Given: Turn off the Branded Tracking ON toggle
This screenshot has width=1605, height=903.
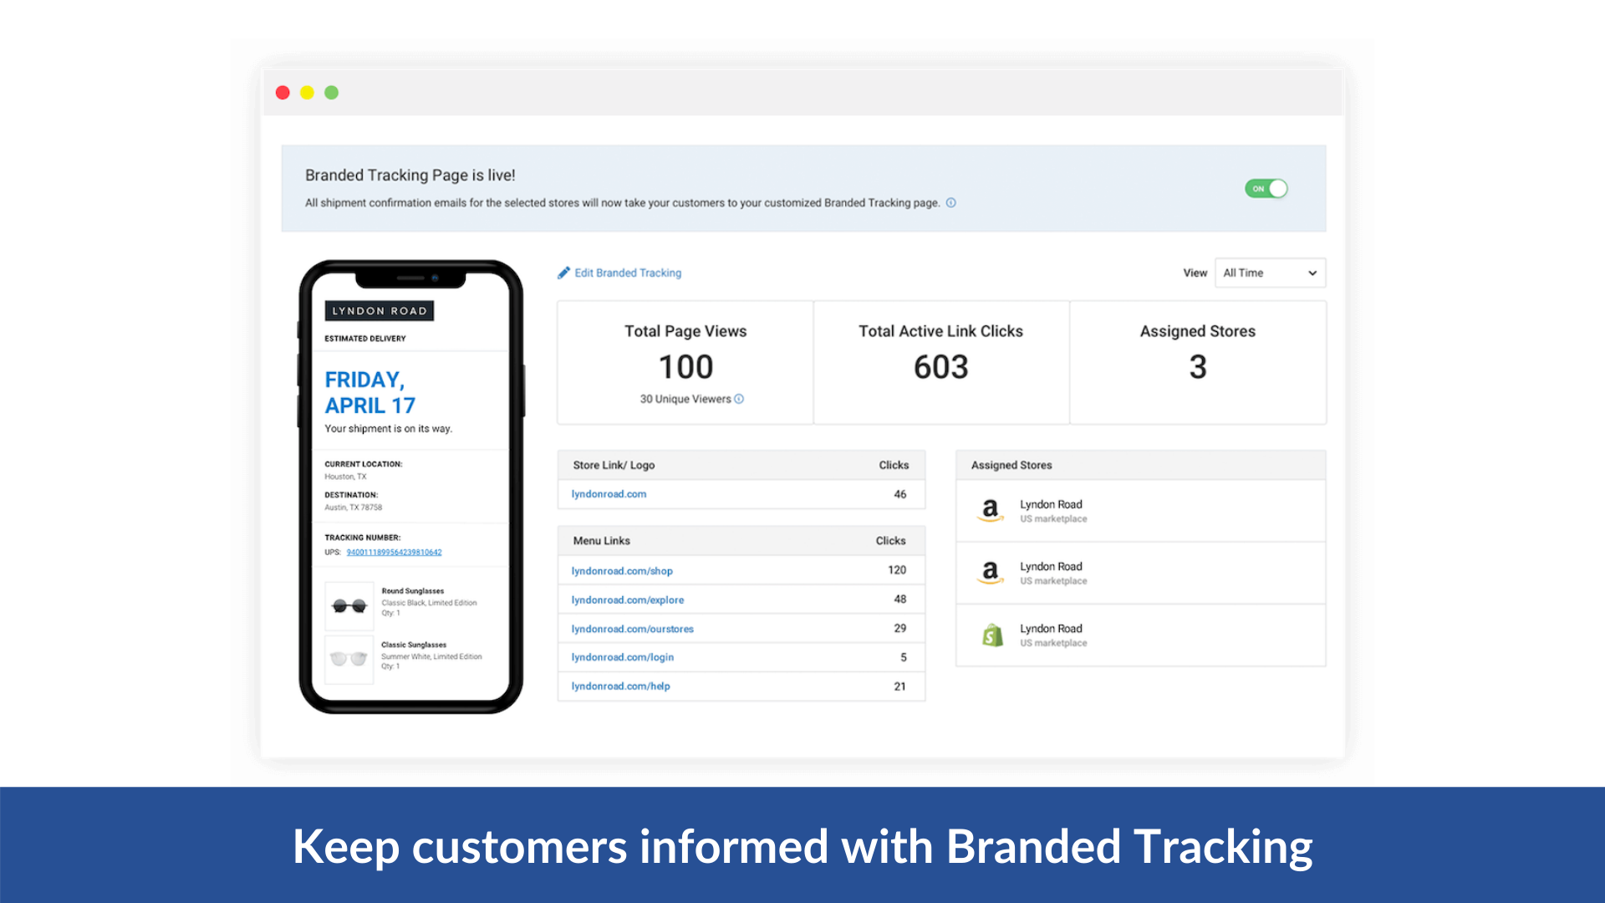Looking at the screenshot, I should click(1266, 188).
